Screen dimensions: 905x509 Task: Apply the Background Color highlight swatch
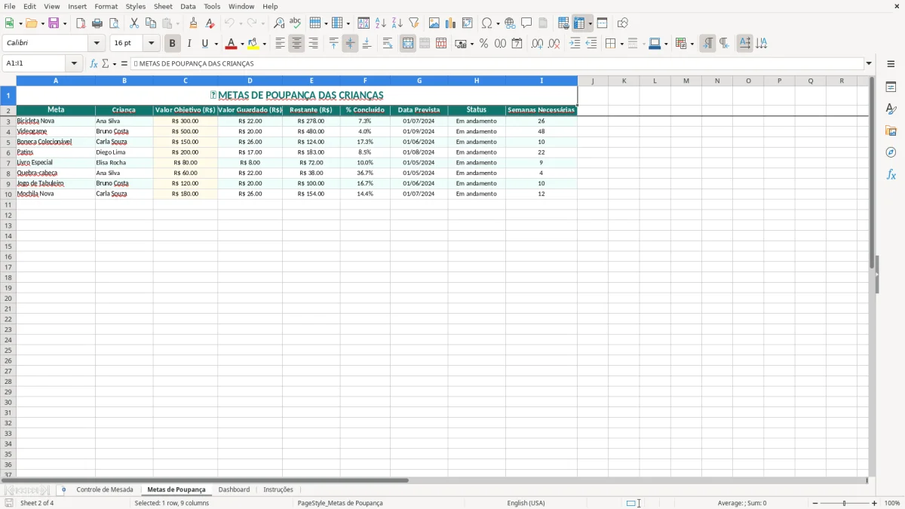pyautogui.click(x=254, y=44)
